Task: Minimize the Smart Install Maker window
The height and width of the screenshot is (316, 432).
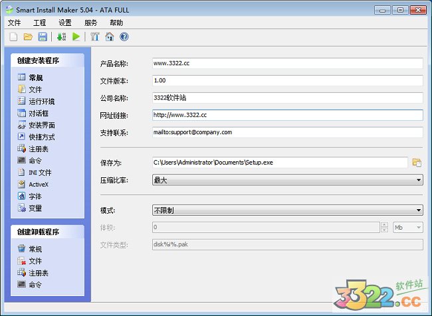Action: point(382,10)
